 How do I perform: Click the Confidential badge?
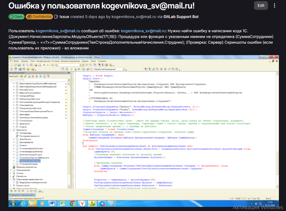[x=39, y=17]
